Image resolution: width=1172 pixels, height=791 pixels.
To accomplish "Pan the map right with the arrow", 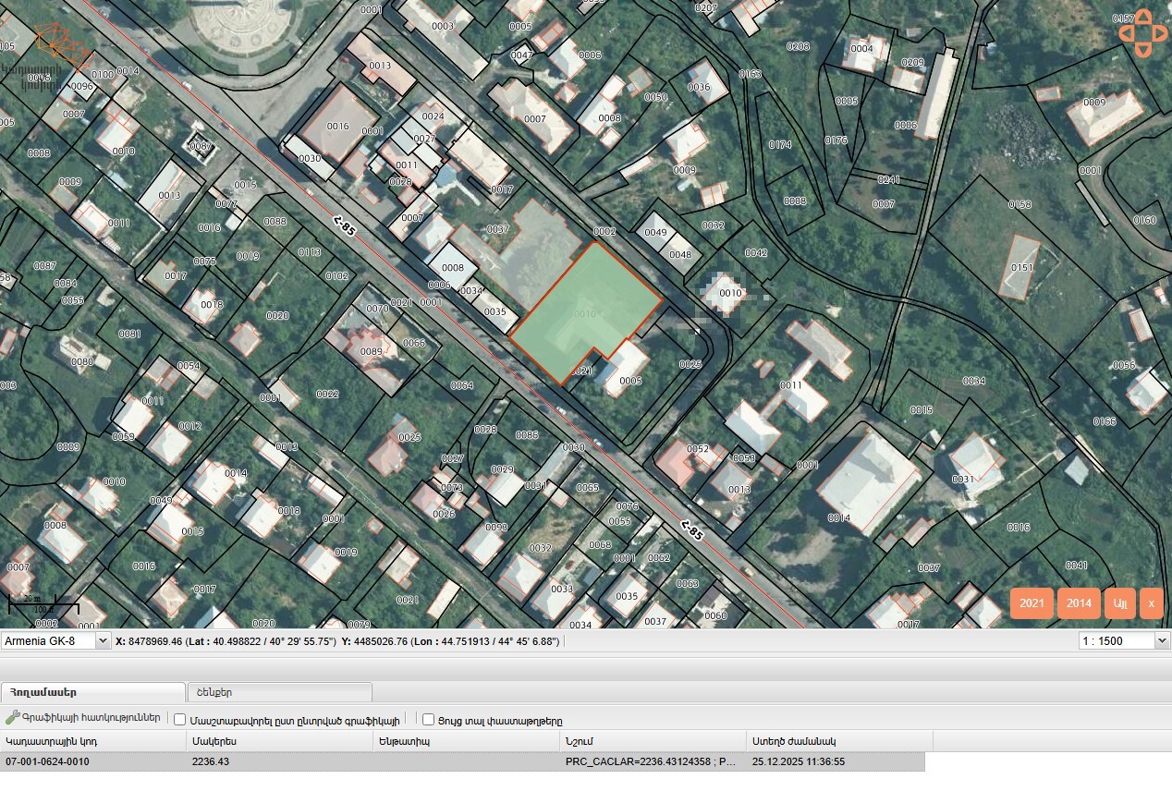I will tap(1161, 33).
